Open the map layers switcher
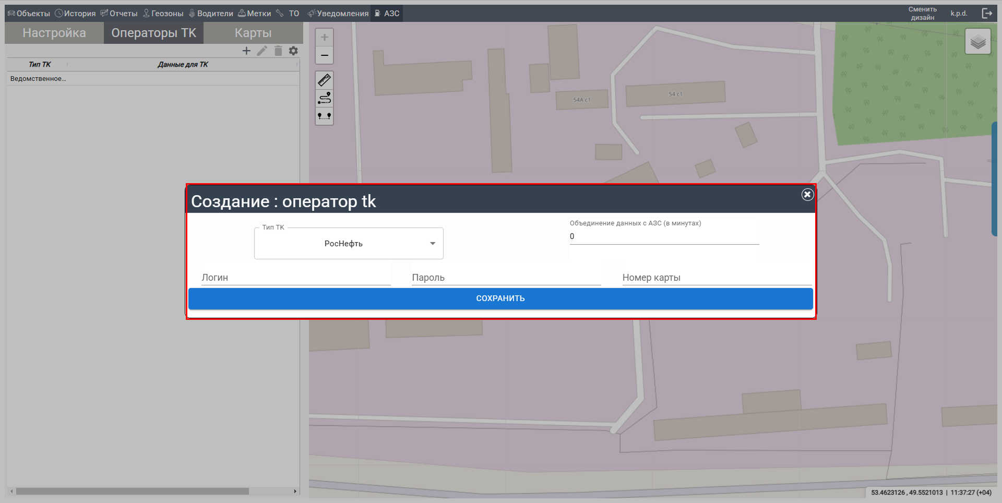This screenshot has width=1002, height=503. click(x=977, y=42)
